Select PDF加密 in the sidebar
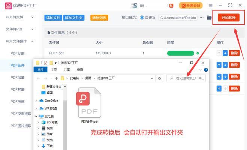 18,78
